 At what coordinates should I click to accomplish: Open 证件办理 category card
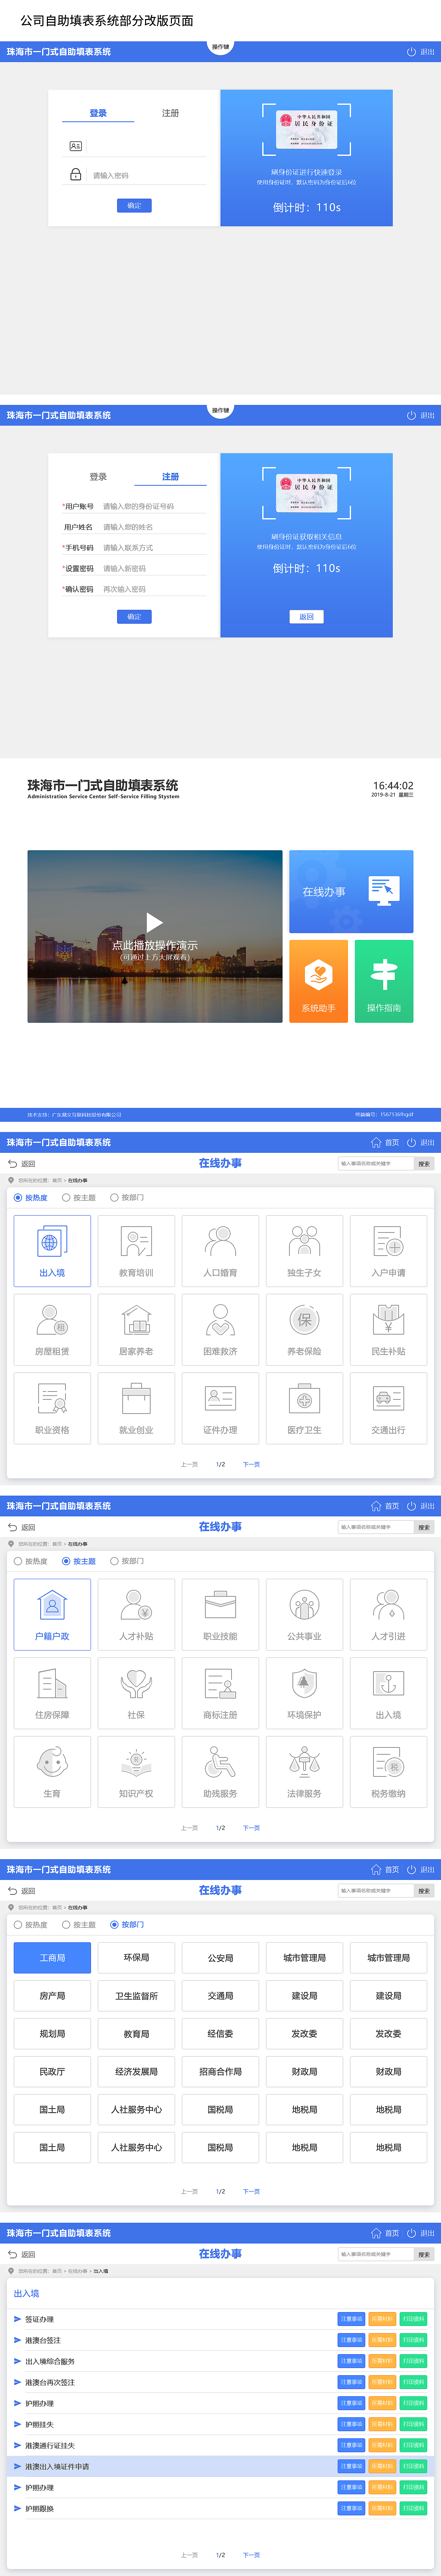tap(220, 1408)
